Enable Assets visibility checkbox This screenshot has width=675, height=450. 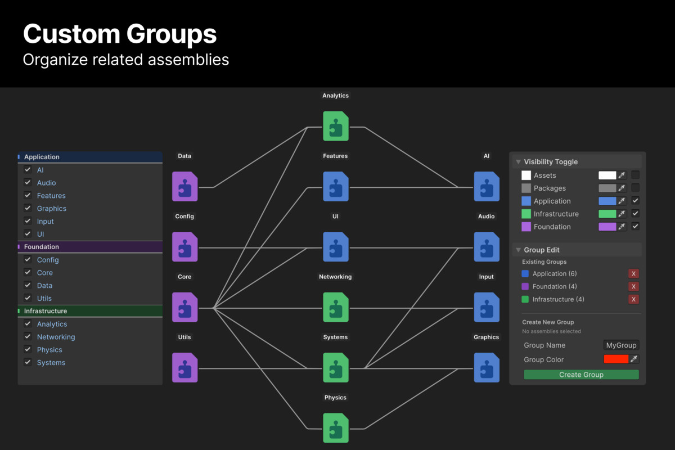coord(635,175)
